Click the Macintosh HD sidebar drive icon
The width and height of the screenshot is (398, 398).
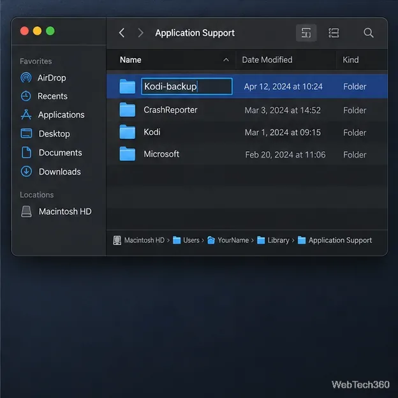tap(26, 212)
